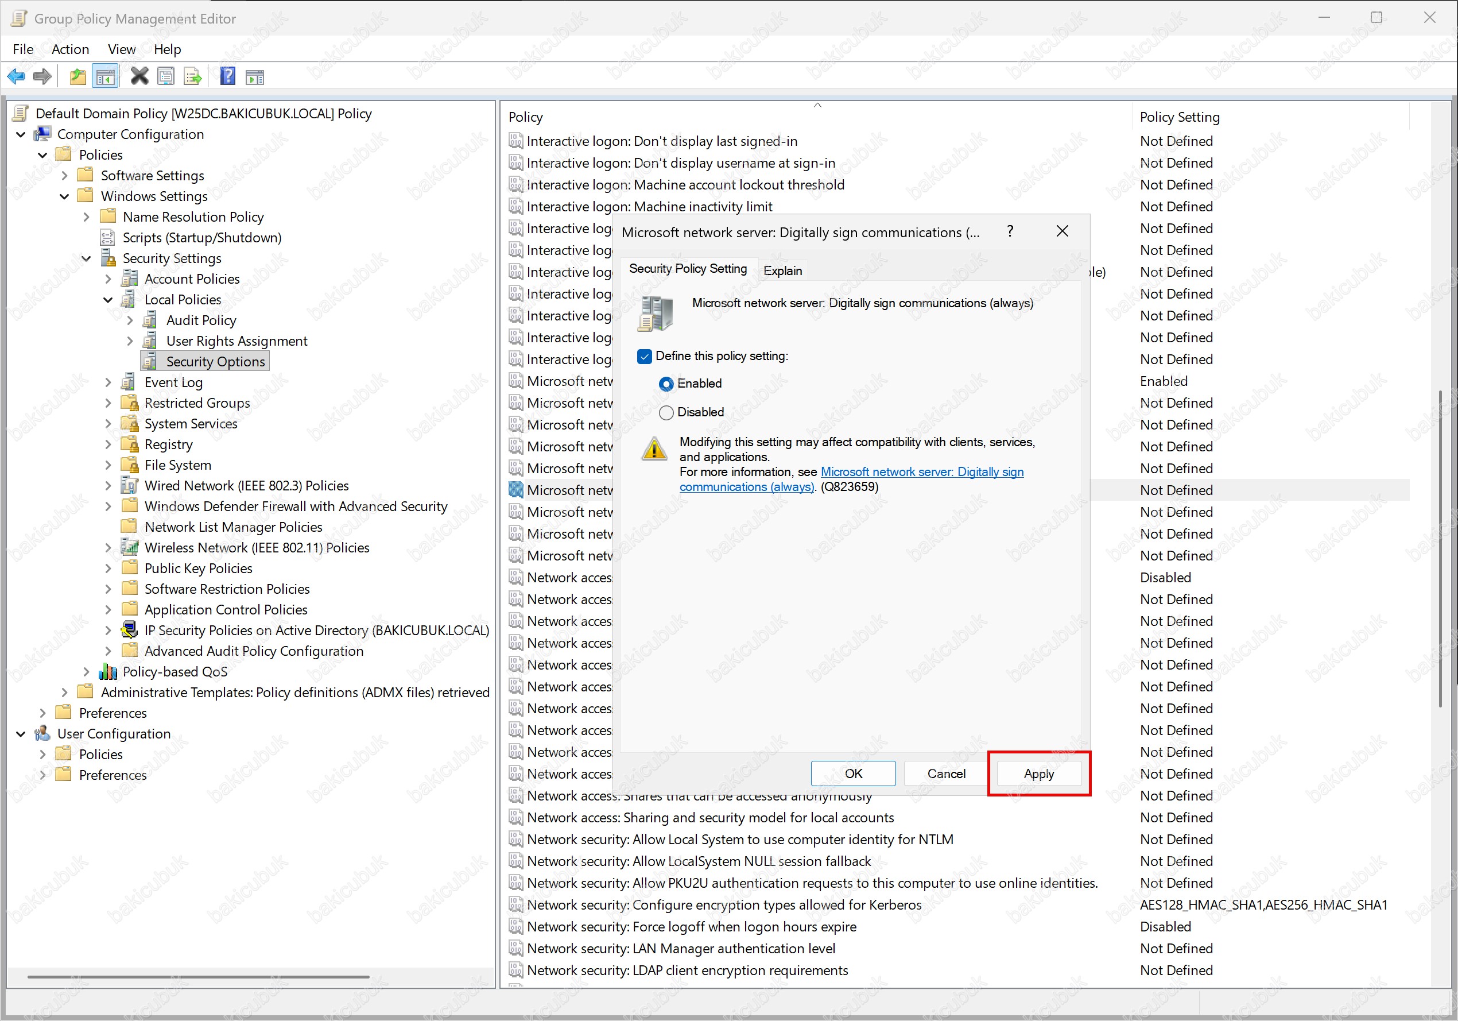Select Network security: LAN Manager authentication level
The height and width of the screenshot is (1021, 1458).
681,949
